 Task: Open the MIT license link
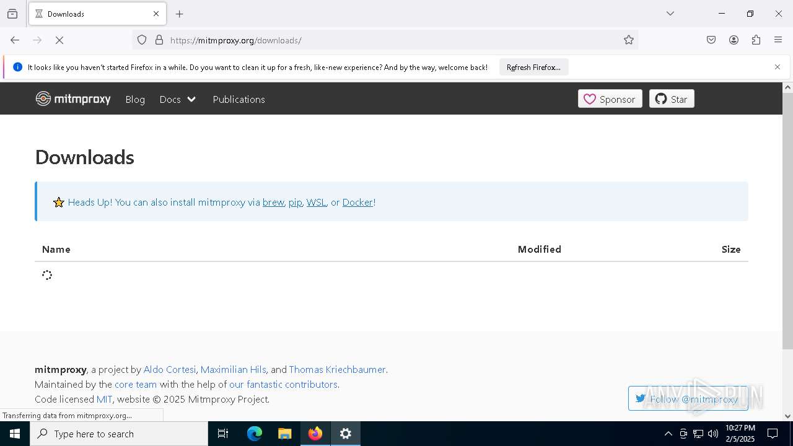click(104, 400)
